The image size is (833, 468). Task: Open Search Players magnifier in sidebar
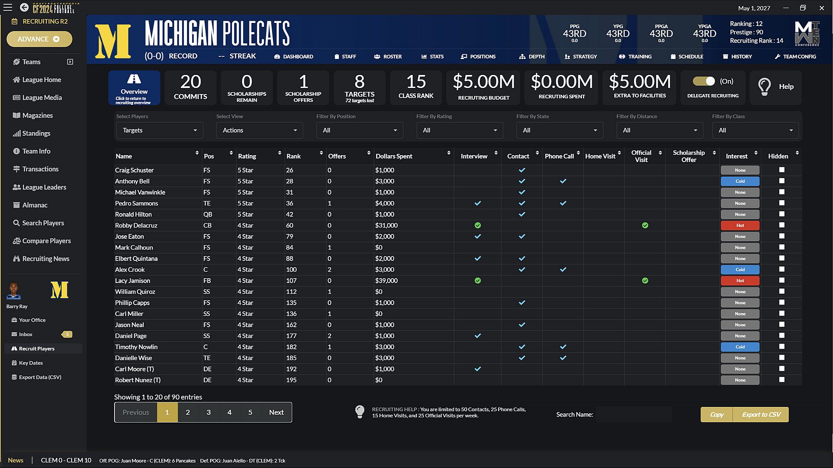click(x=16, y=223)
